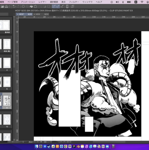The height and width of the screenshot is (150, 149).
Task: Click canvas zoom out minus button
Action: (35, 142)
